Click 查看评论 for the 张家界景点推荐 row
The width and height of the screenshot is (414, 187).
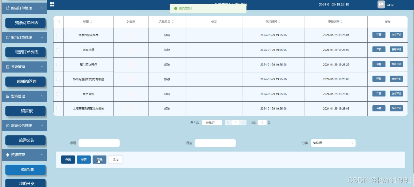point(396,35)
